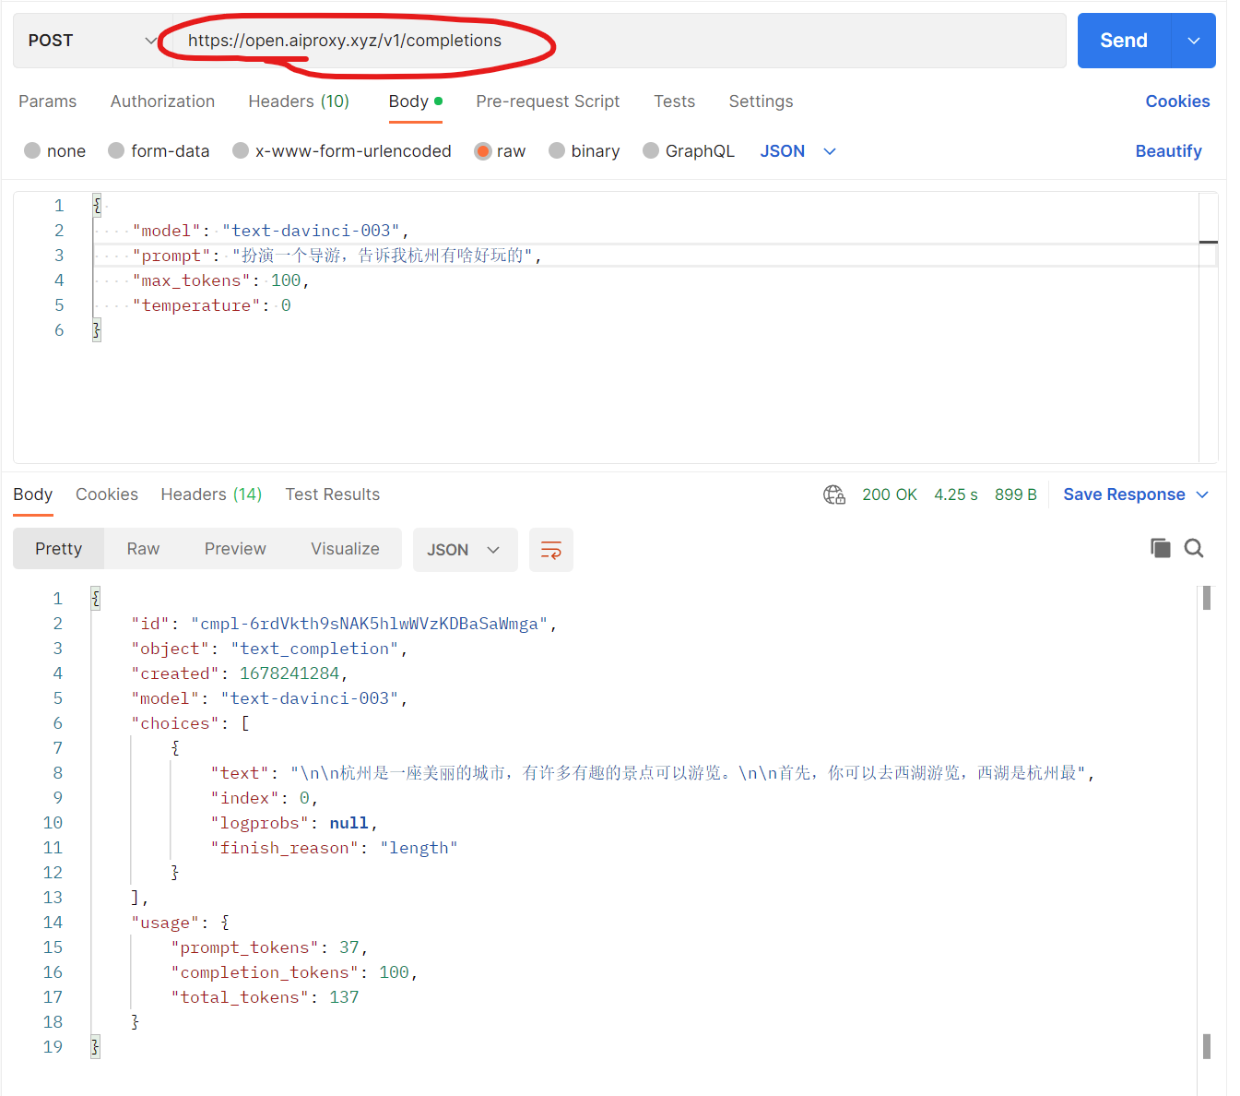Select the raw body type
Image resolution: width=1240 pixels, height=1096 pixels.
pos(500,150)
